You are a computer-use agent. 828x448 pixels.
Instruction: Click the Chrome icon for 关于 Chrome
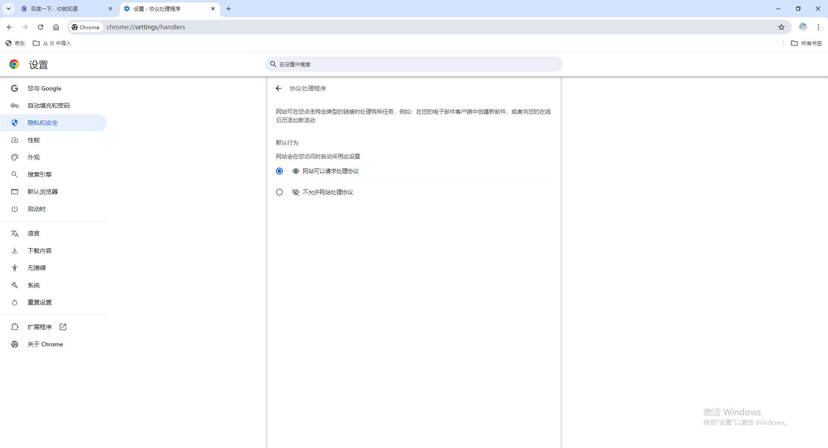click(x=15, y=344)
